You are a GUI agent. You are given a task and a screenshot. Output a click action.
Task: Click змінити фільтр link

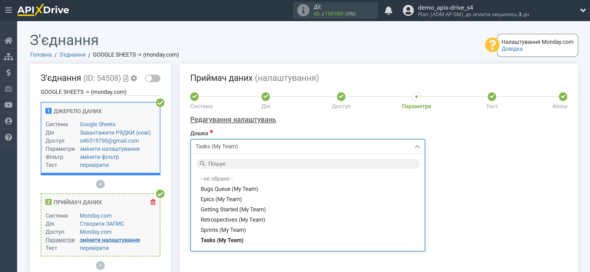click(99, 157)
